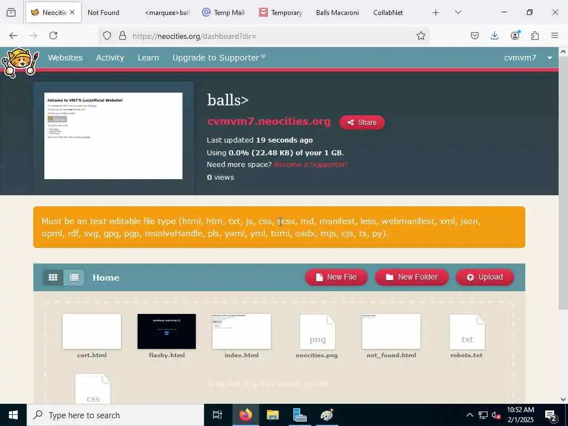Open the css file icon in bottom row
The width and height of the screenshot is (568, 426).
93,389
